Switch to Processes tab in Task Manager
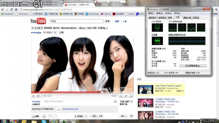The width and height of the screenshot is (219, 123). coord(162,18)
